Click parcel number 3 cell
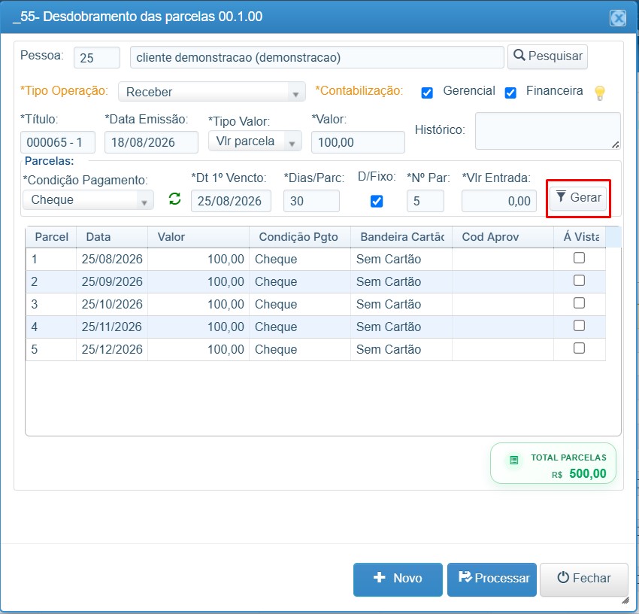Screen dimensions: 639x614 (x=51, y=304)
